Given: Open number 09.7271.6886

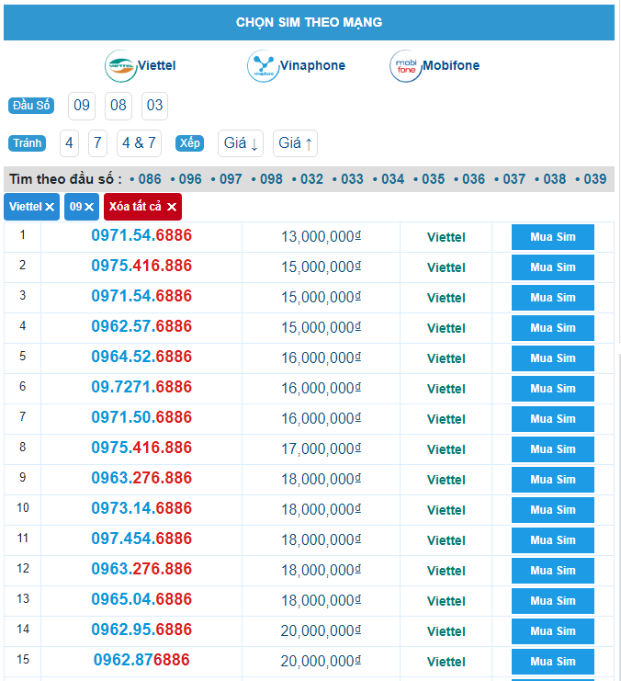Looking at the screenshot, I should click(x=141, y=388).
